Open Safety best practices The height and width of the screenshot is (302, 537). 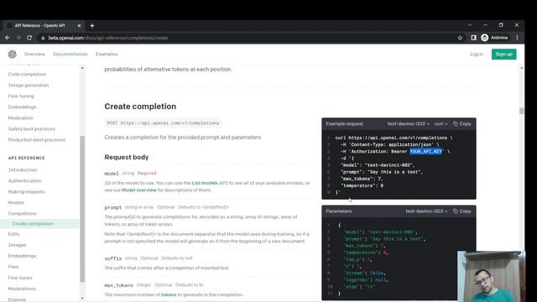(x=32, y=129)
